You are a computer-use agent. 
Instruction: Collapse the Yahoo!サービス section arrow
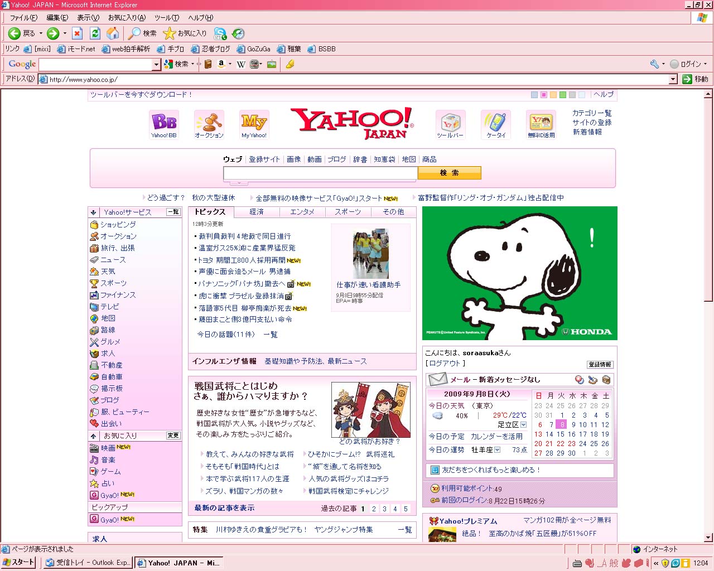click(93, 212)
